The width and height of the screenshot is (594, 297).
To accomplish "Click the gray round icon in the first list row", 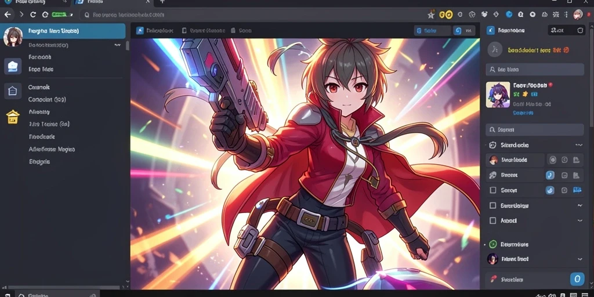I will [553, 160].
